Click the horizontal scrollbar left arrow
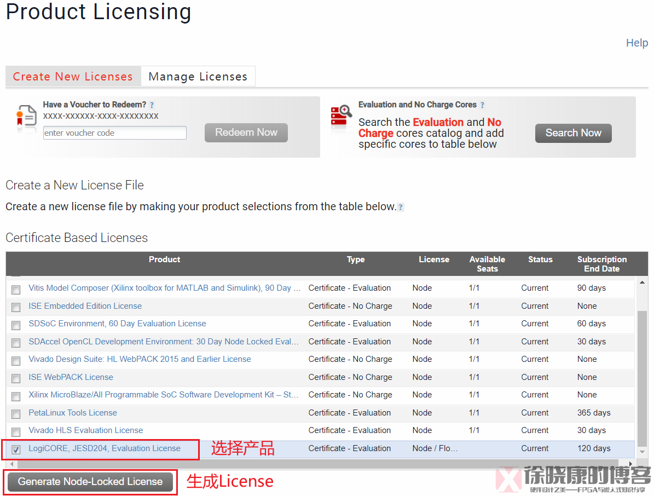 point(11,464)
